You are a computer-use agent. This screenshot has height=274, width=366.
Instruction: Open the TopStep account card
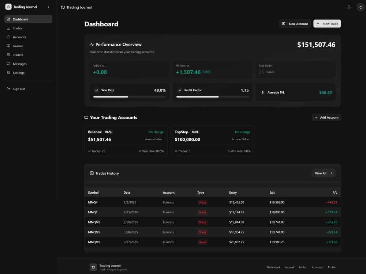[x=213, y=141]
